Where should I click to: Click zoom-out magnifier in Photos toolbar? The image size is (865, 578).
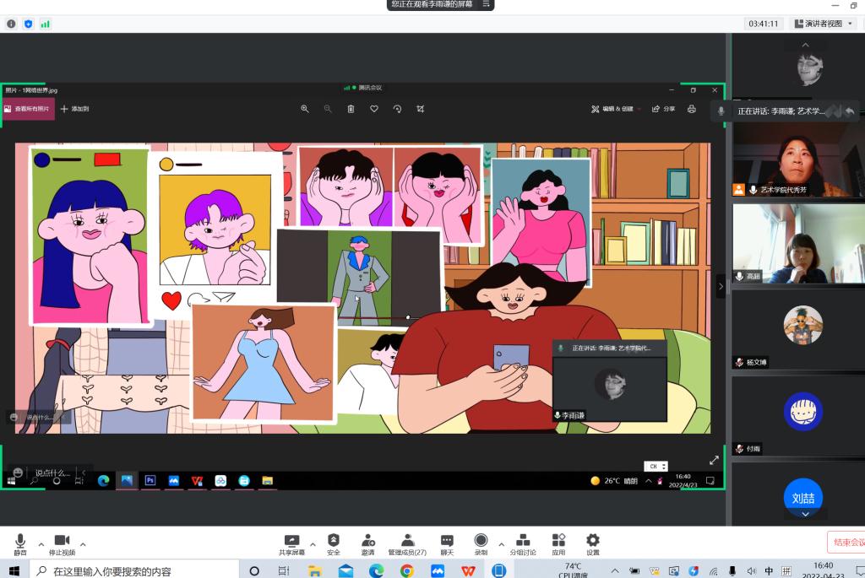[328, 109]
